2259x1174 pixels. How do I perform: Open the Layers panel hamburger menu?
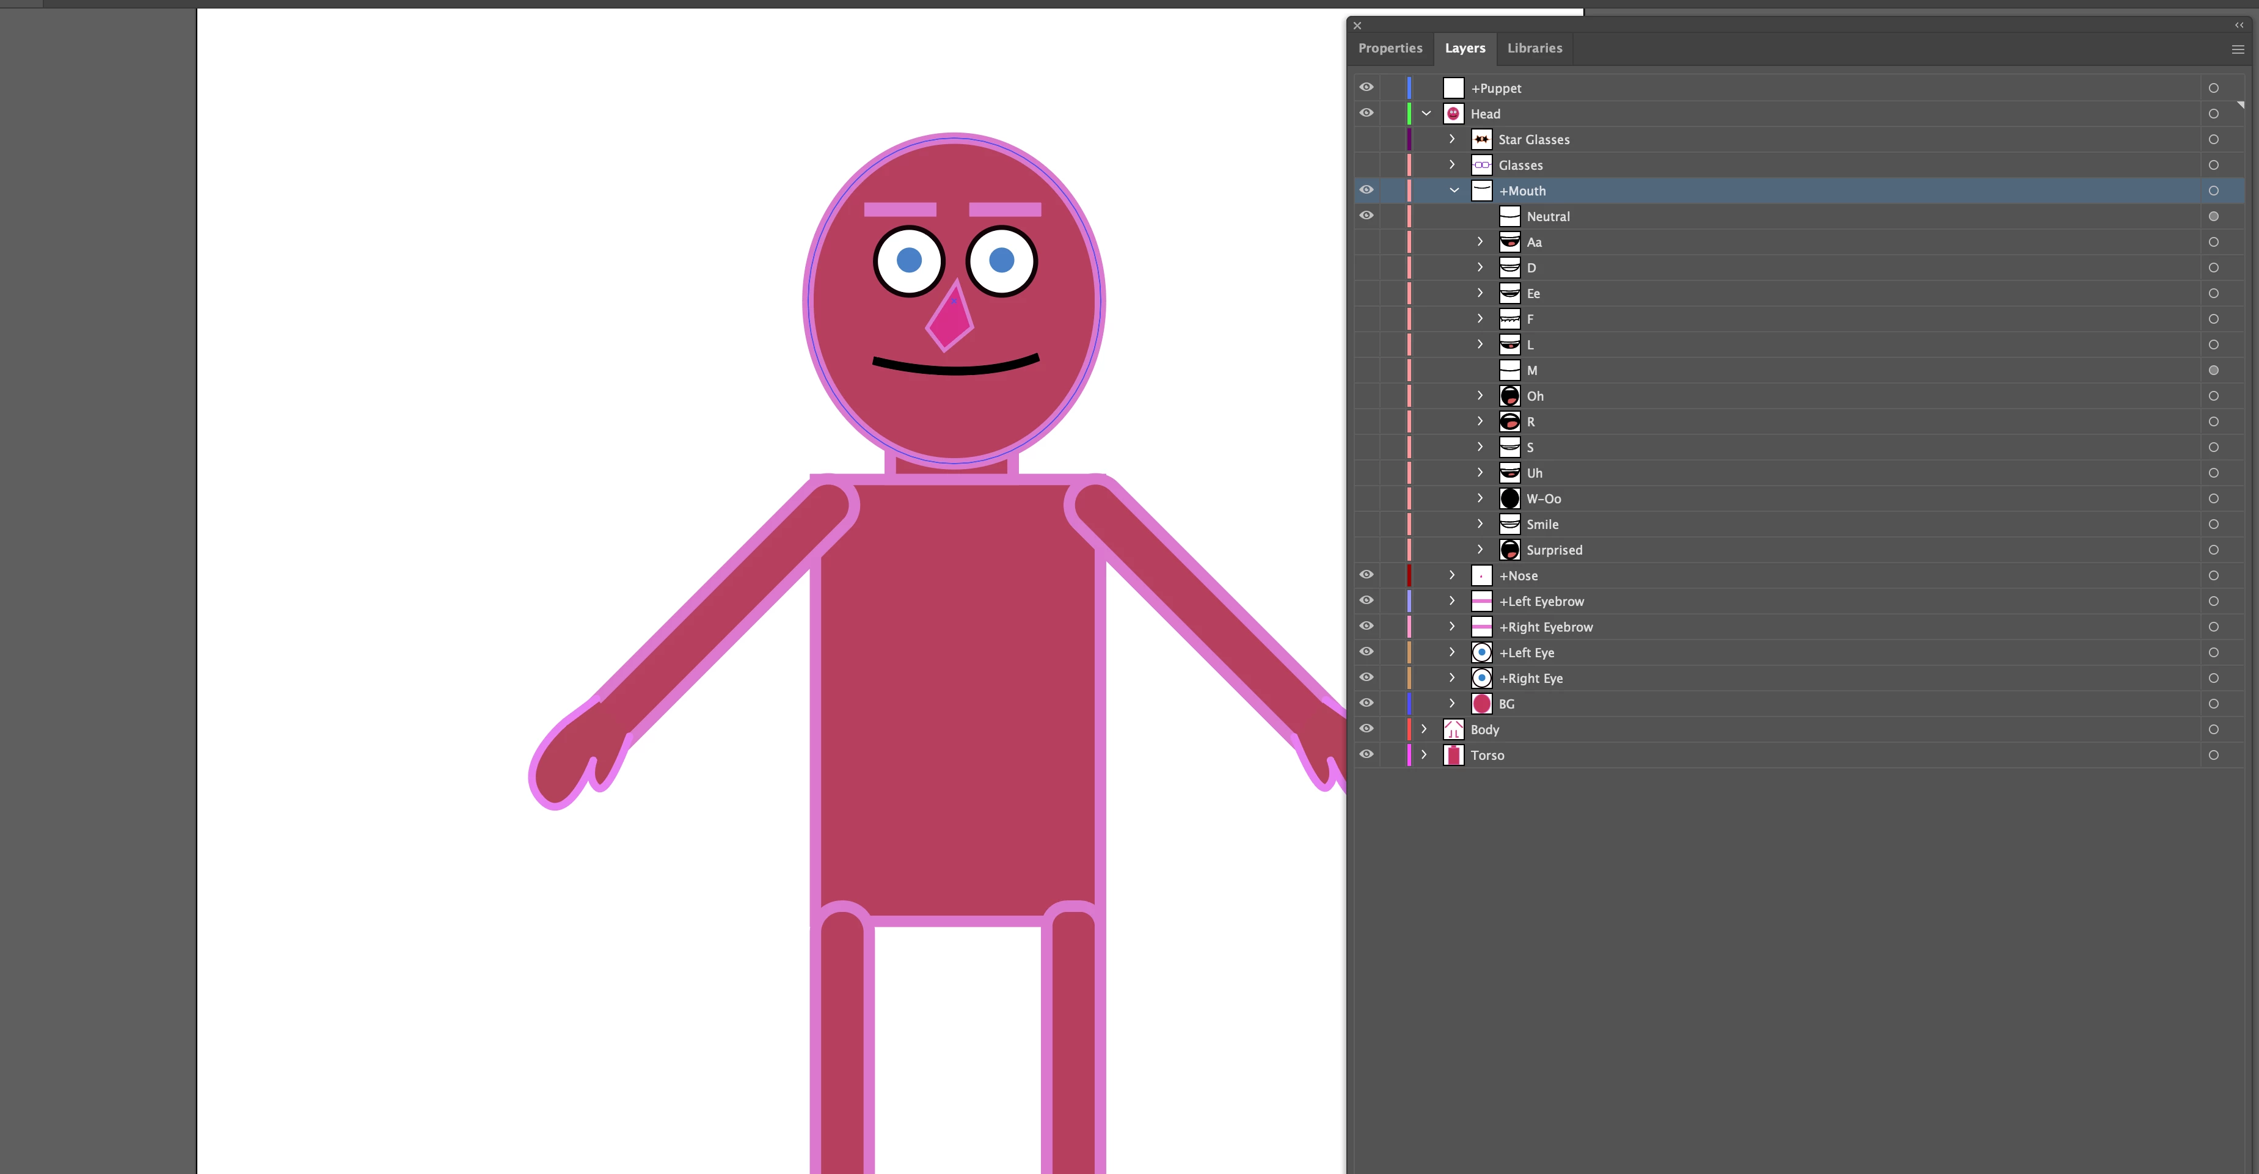click(x=2237, y=49)
